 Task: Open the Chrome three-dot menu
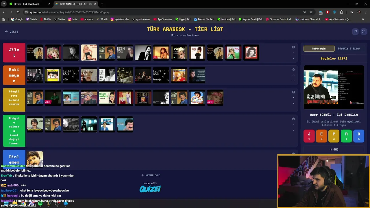coord(366,12)
